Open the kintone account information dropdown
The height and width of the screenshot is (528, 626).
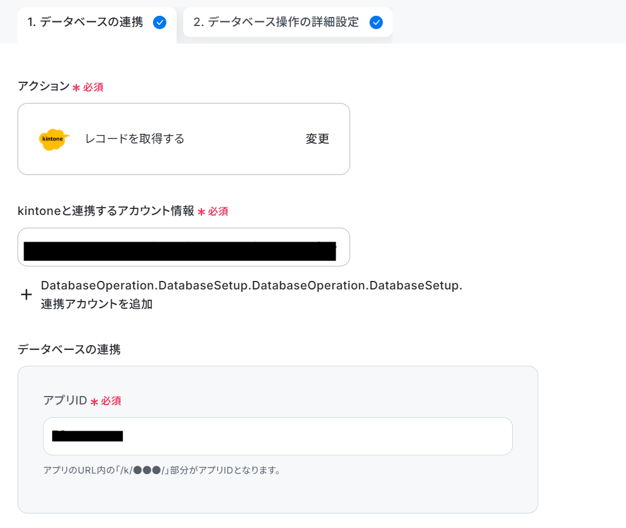(x=184, y=247)
